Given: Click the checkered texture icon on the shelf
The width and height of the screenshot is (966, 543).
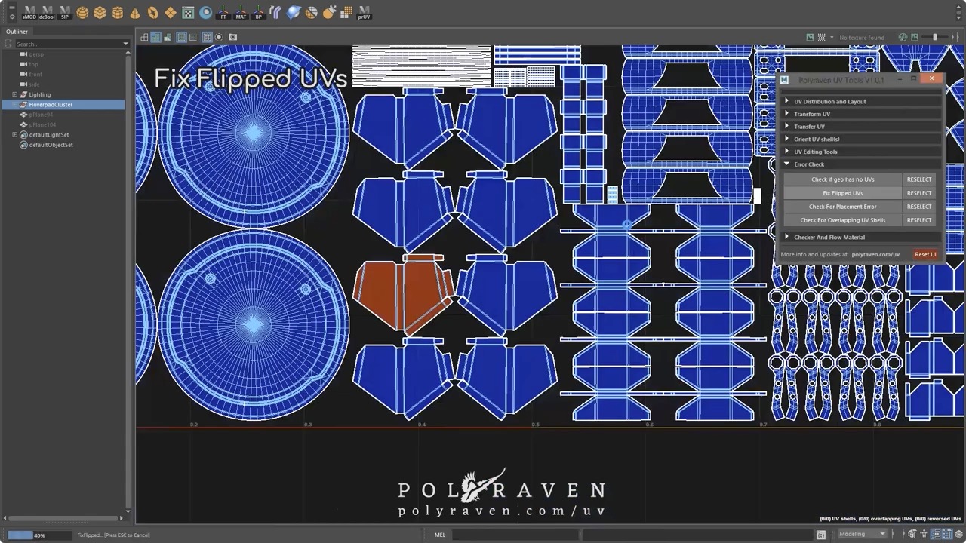Looking at the screenshot, I should pyautogui.click(x=189, y=13).
